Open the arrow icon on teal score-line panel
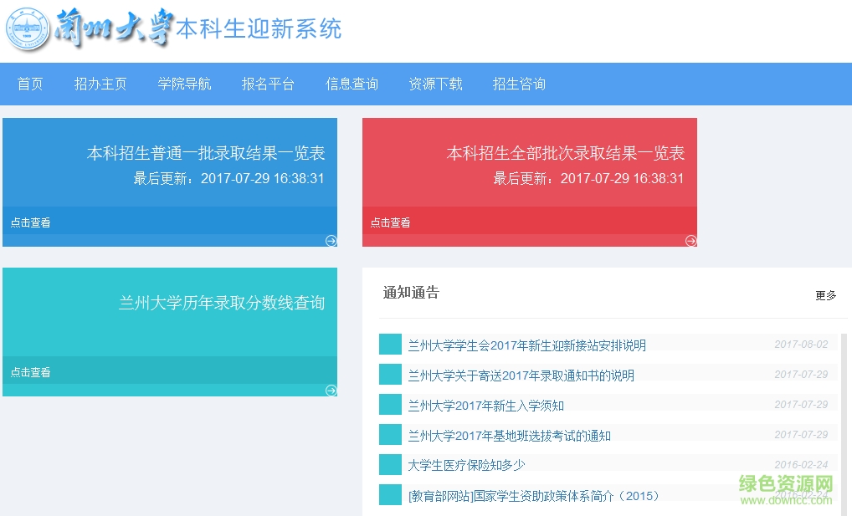Screen dimensions: 852x516 point(331,390)
